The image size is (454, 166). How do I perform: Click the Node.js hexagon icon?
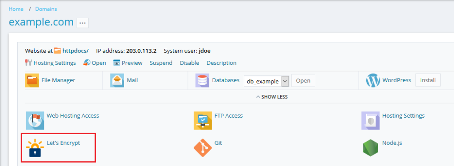(x=370, y=148)
